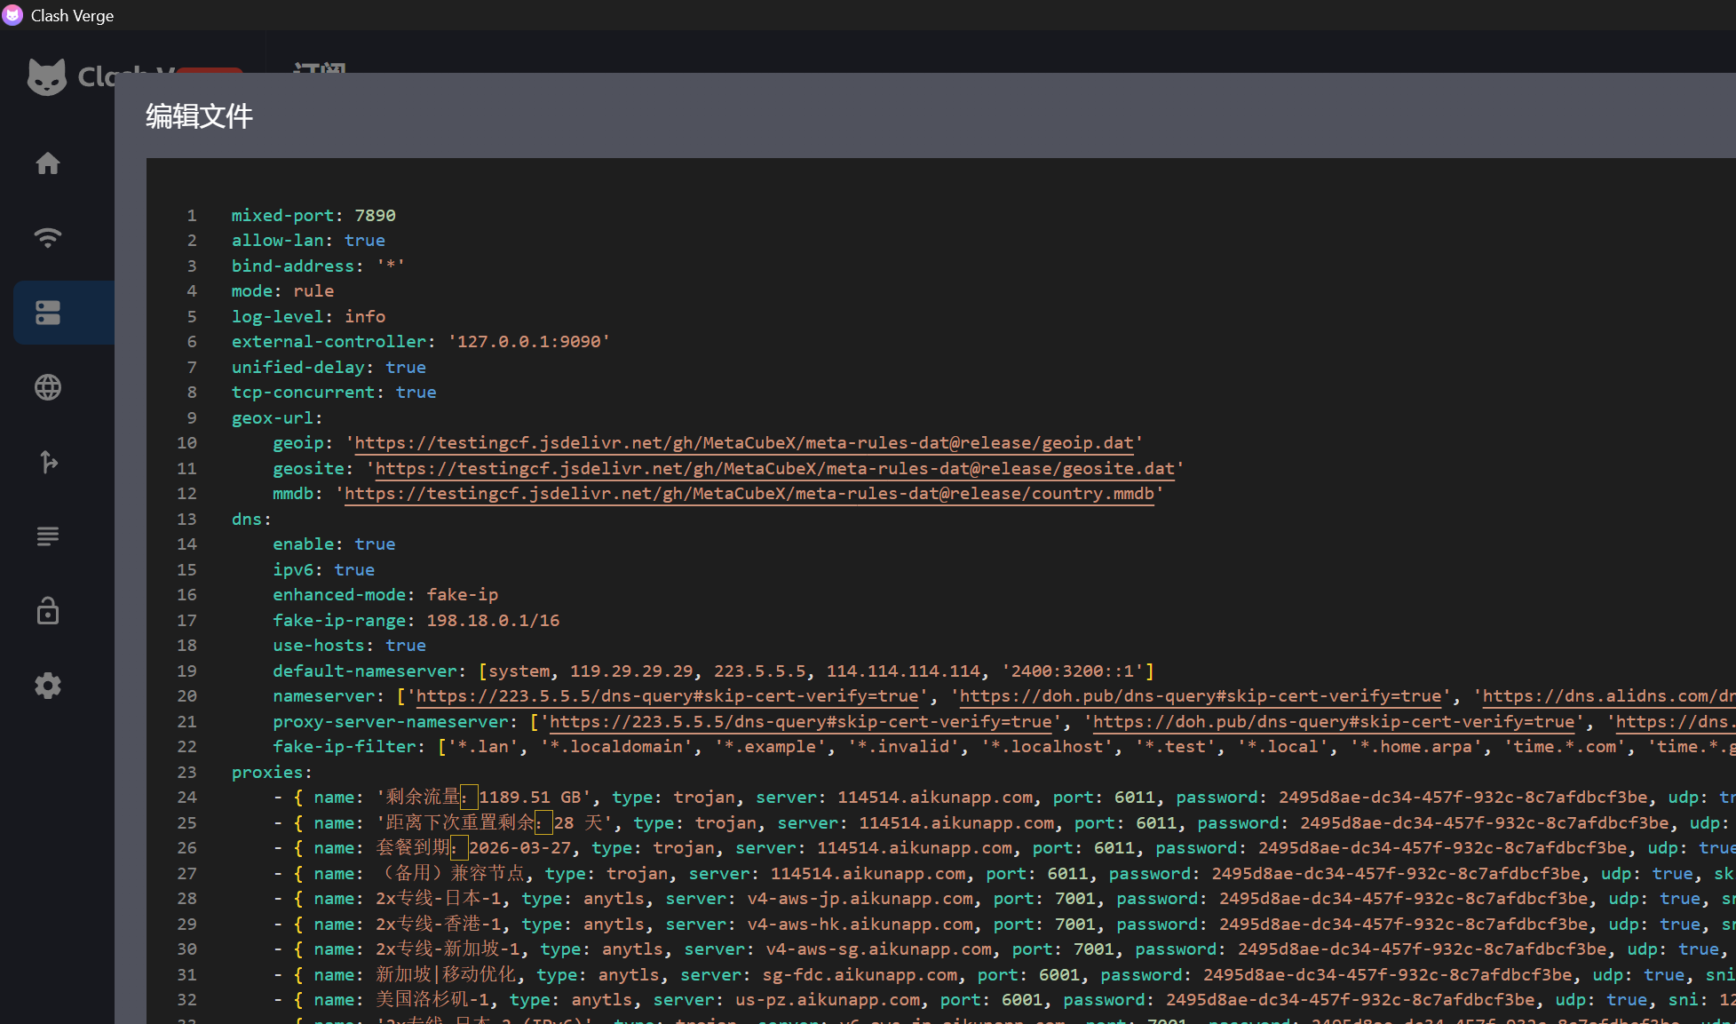1736x1024 pixels.
Task: Click the (备用)兼容节点 name on line 27
Action: pos(450,874)
